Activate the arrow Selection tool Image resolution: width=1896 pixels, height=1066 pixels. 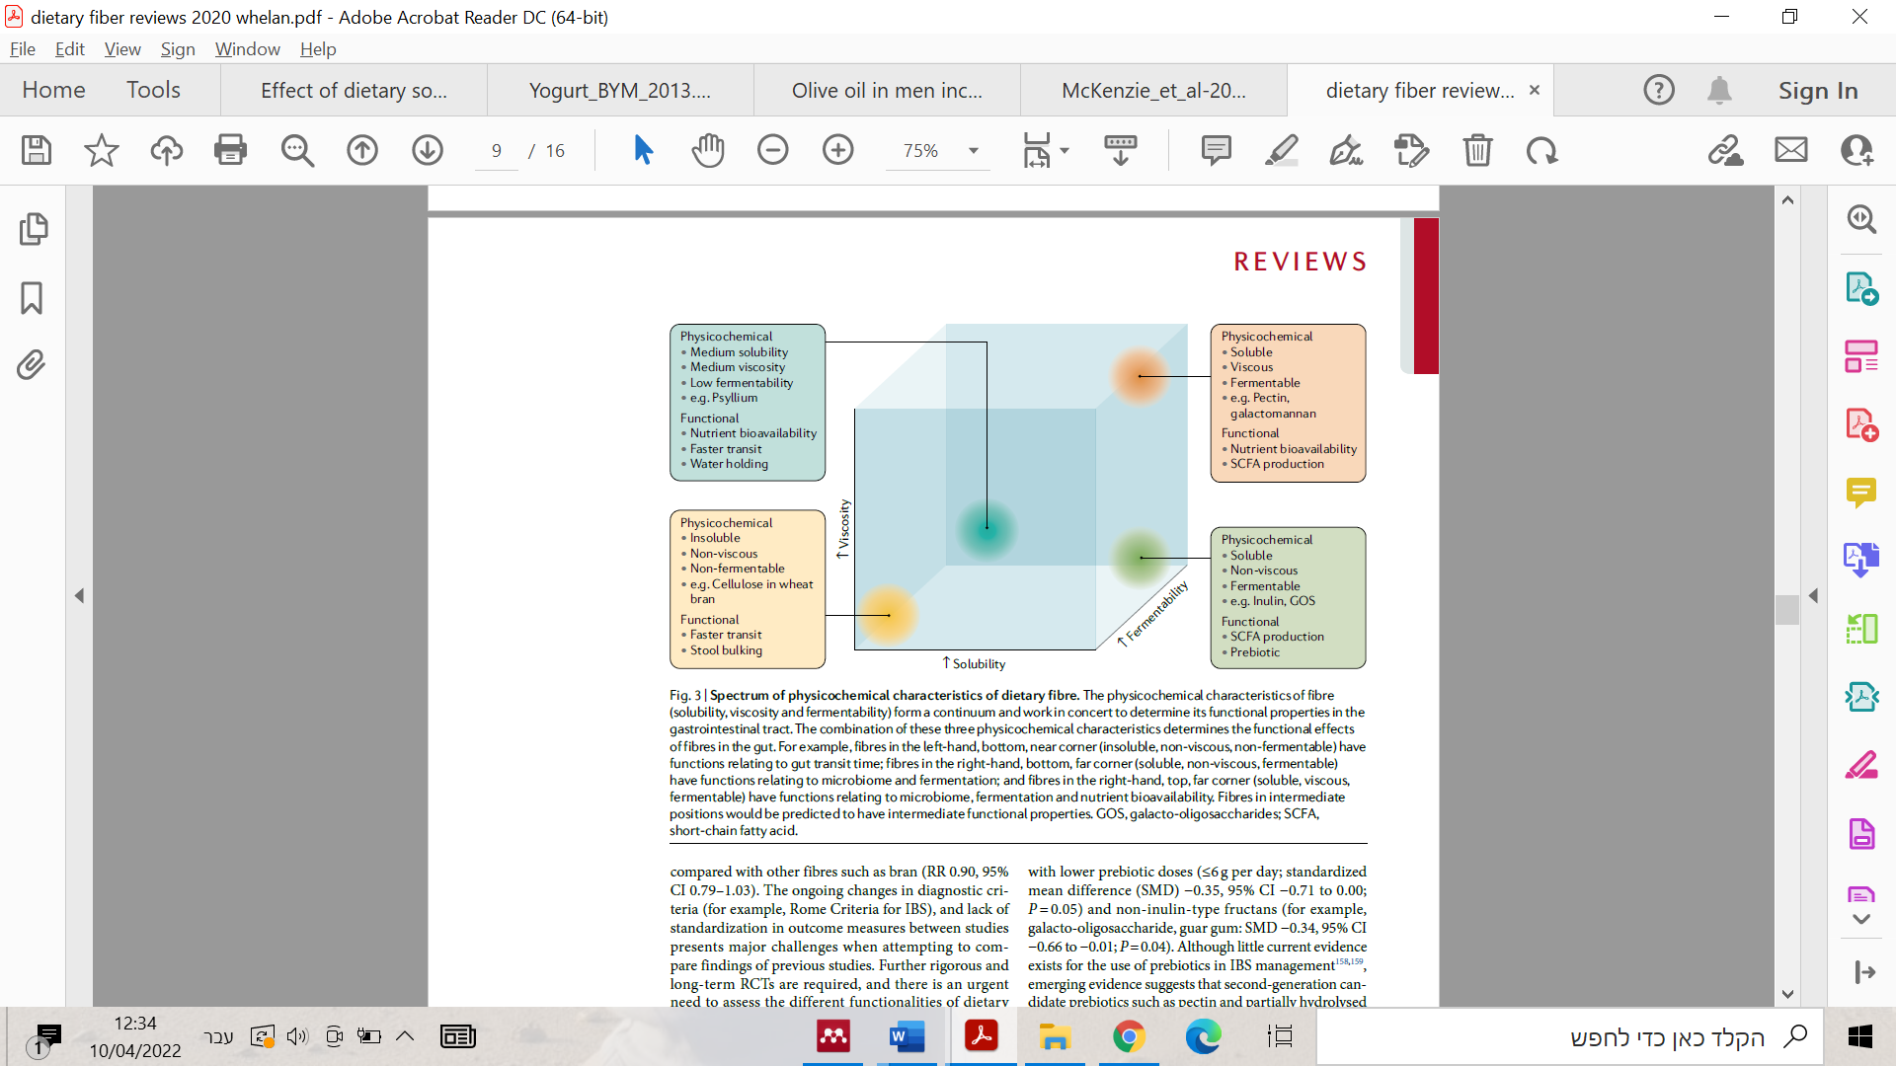coord(643,150)
